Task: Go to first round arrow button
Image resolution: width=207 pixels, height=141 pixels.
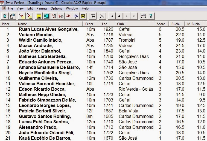Action: [x=112, y=16]
